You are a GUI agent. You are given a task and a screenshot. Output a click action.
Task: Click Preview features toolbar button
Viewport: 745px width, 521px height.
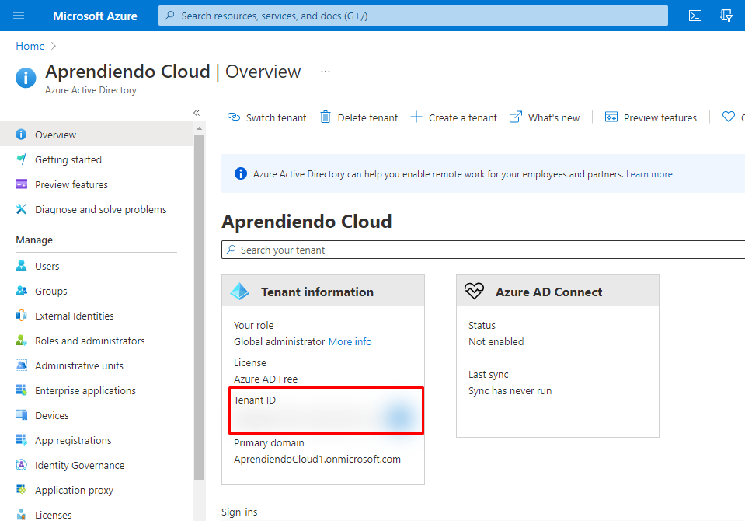pyautogui.click(x=651, y=117)
